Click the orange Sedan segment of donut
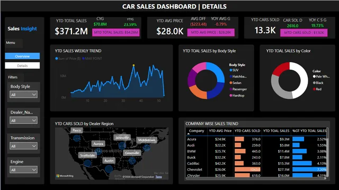The image size is (339, 190). (198, 92)
